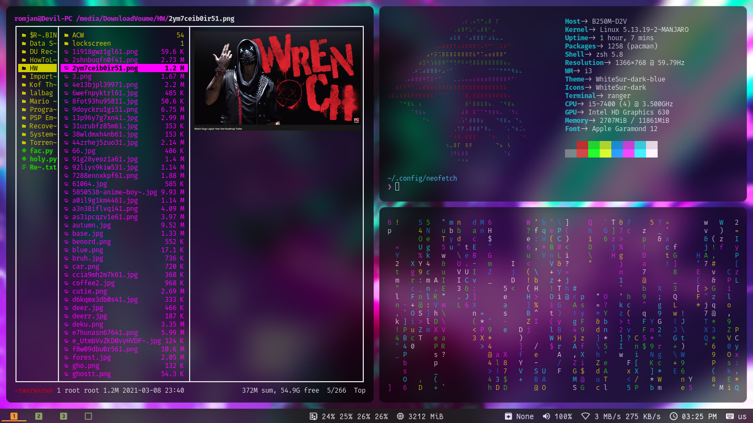The image size is (753, 423).
Task: Click image icon beside 66.jpg
Action: click(x=66, y=151)
